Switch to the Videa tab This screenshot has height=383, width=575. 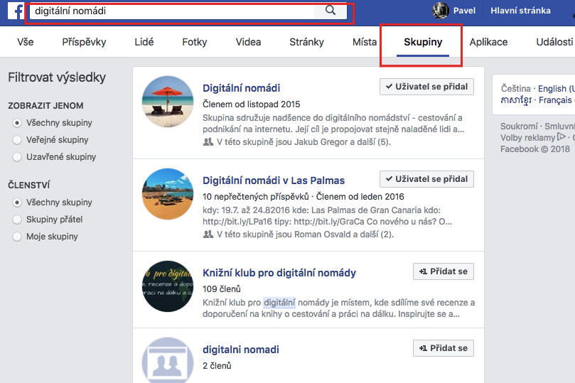tap(248, 42)
